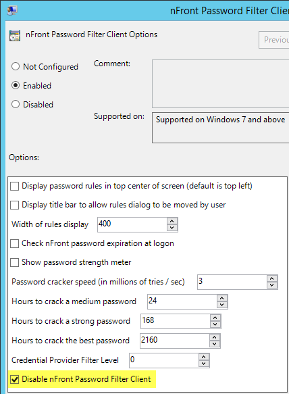Enable display password rules in top center
The image size is (289, 394).
(15, 187)
